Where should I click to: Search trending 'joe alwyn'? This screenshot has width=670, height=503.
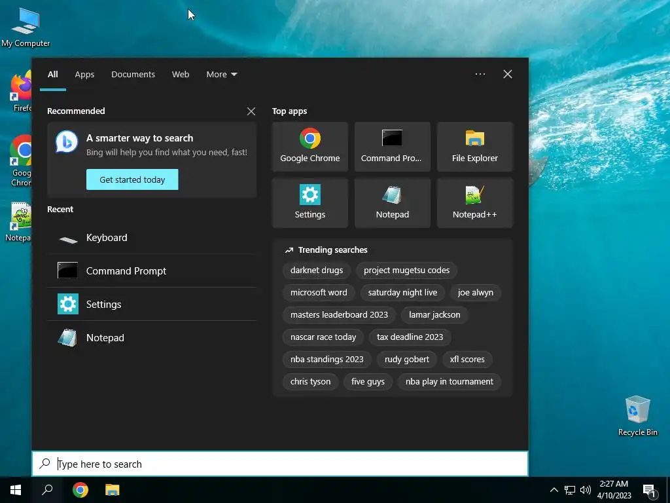(476, 293)
